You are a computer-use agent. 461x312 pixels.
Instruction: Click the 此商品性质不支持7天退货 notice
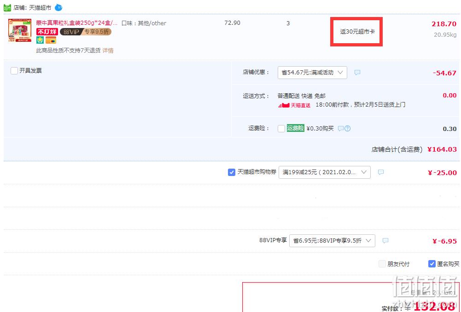68,51
